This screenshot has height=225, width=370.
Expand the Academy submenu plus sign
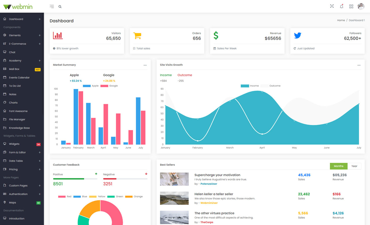point(40,61)
